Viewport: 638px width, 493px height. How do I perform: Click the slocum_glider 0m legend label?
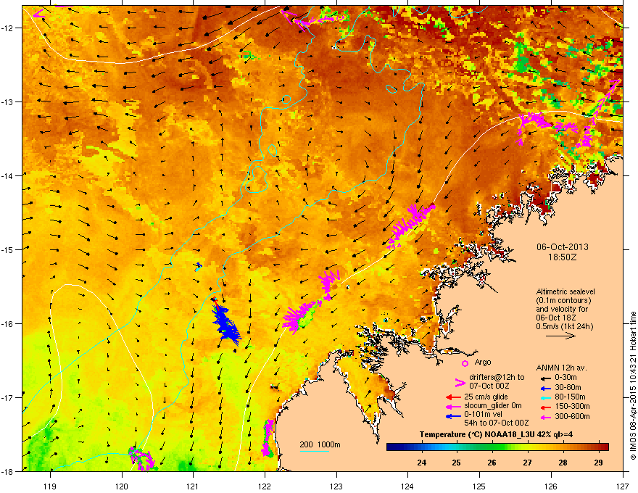tap(493, 406)
